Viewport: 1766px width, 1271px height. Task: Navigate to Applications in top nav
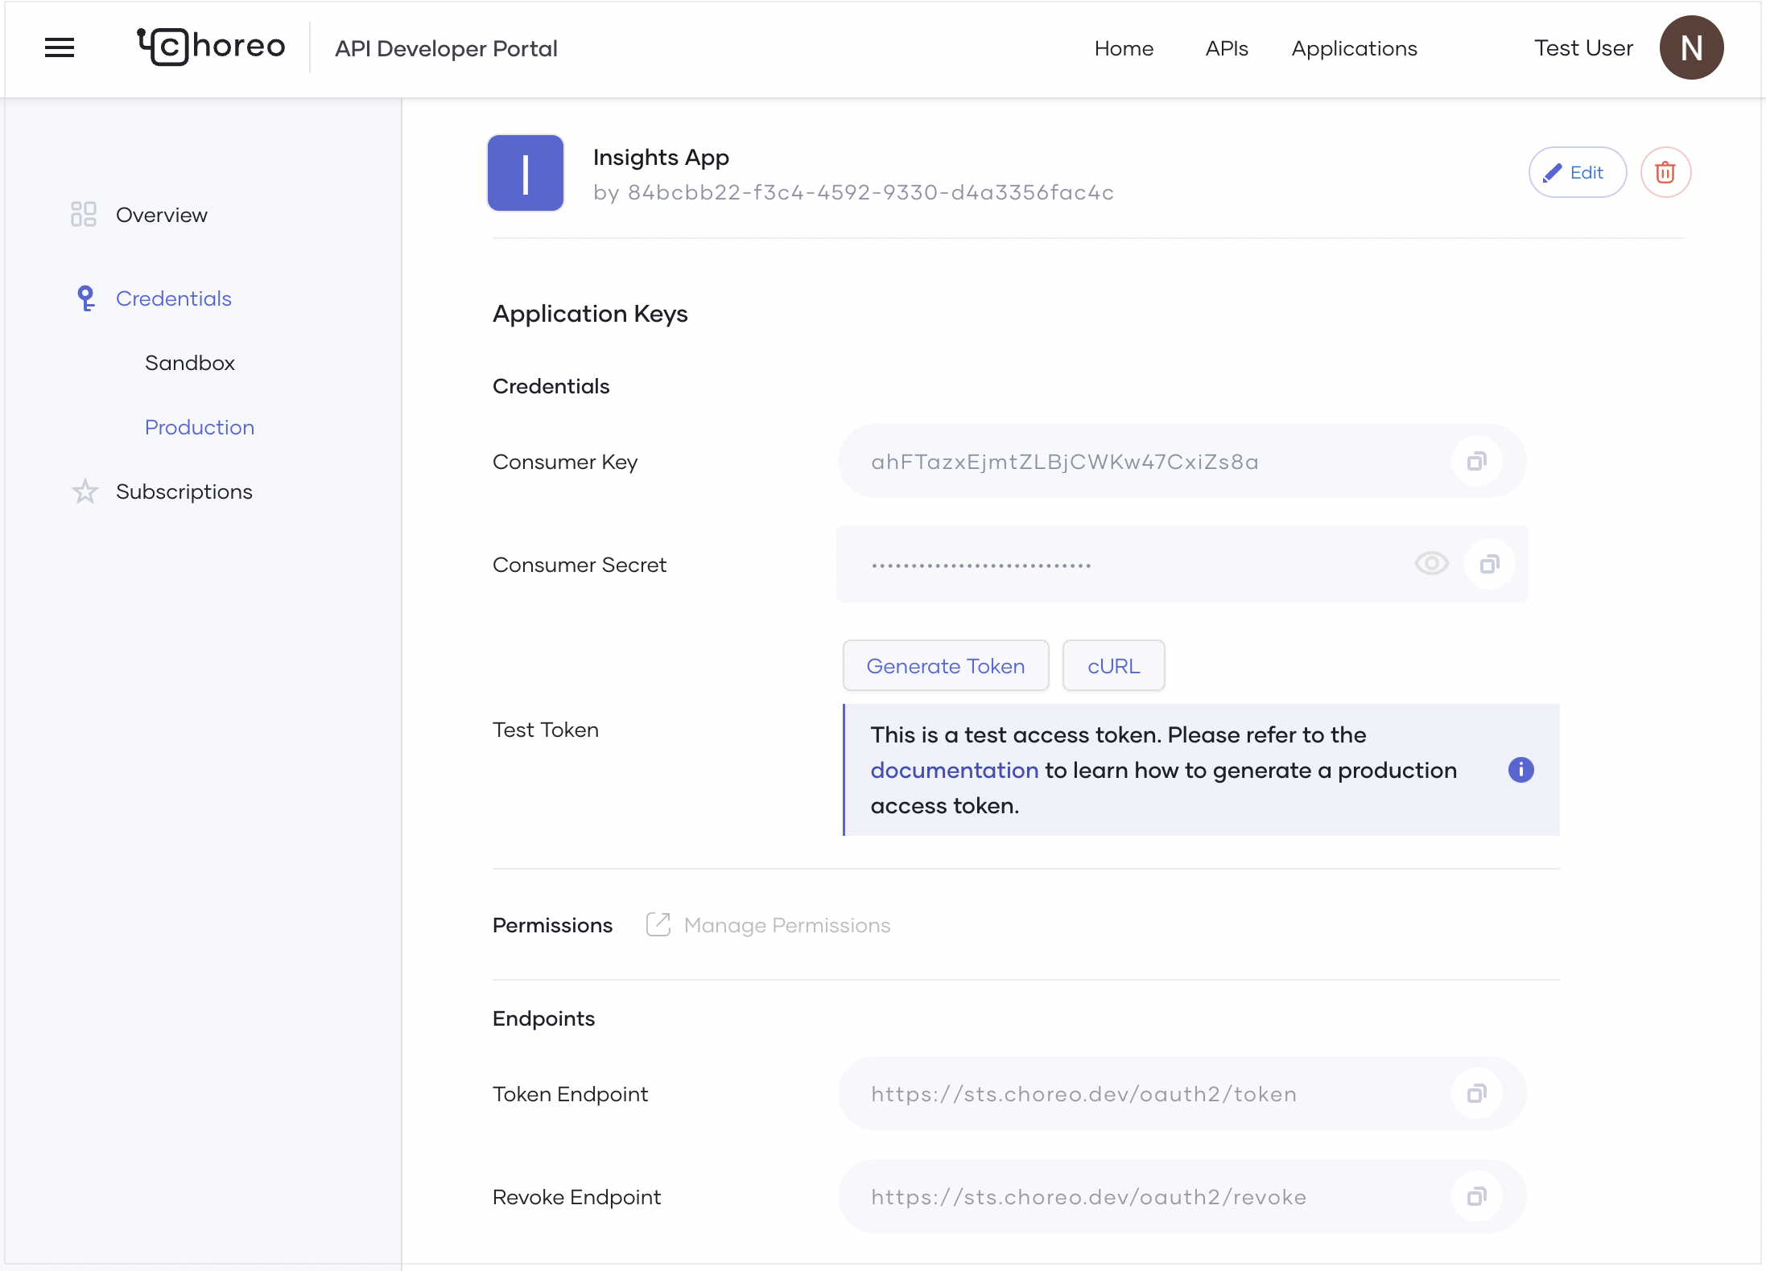(1354, 48)
